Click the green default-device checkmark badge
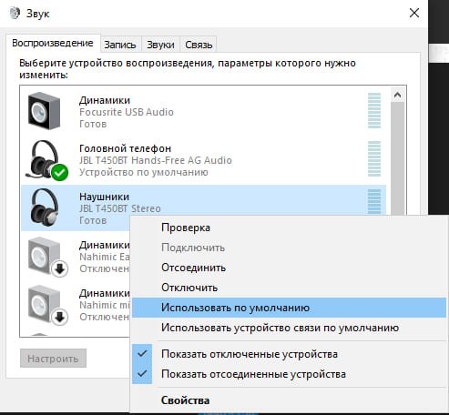This screenshot has height=415, width=449. tap(60, 172)
